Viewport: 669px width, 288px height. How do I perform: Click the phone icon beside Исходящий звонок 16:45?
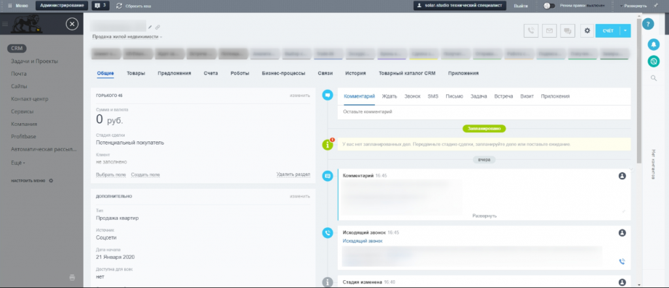click(327, 233)
